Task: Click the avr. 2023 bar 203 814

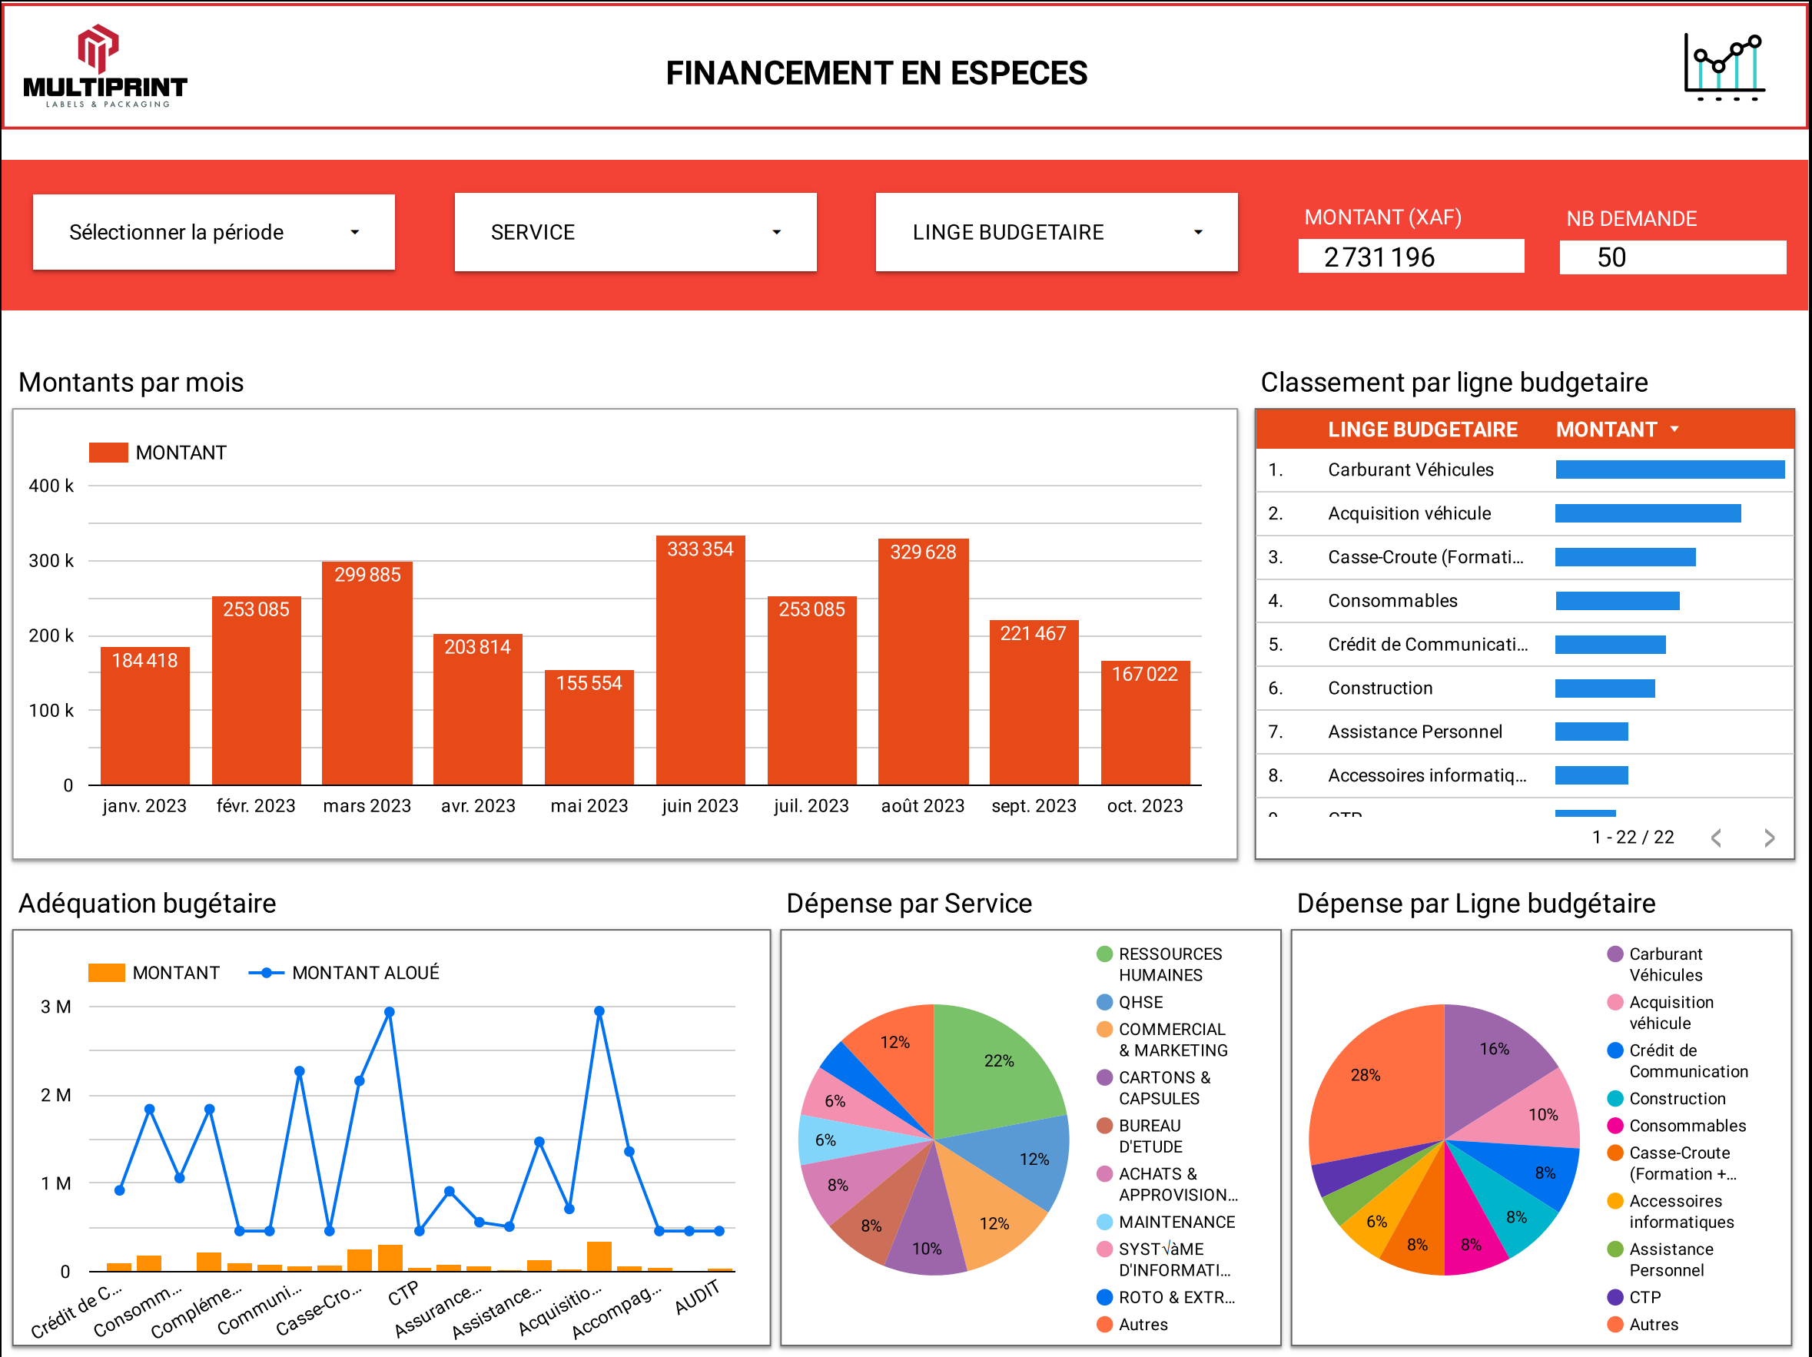Action: pos(479,709)
